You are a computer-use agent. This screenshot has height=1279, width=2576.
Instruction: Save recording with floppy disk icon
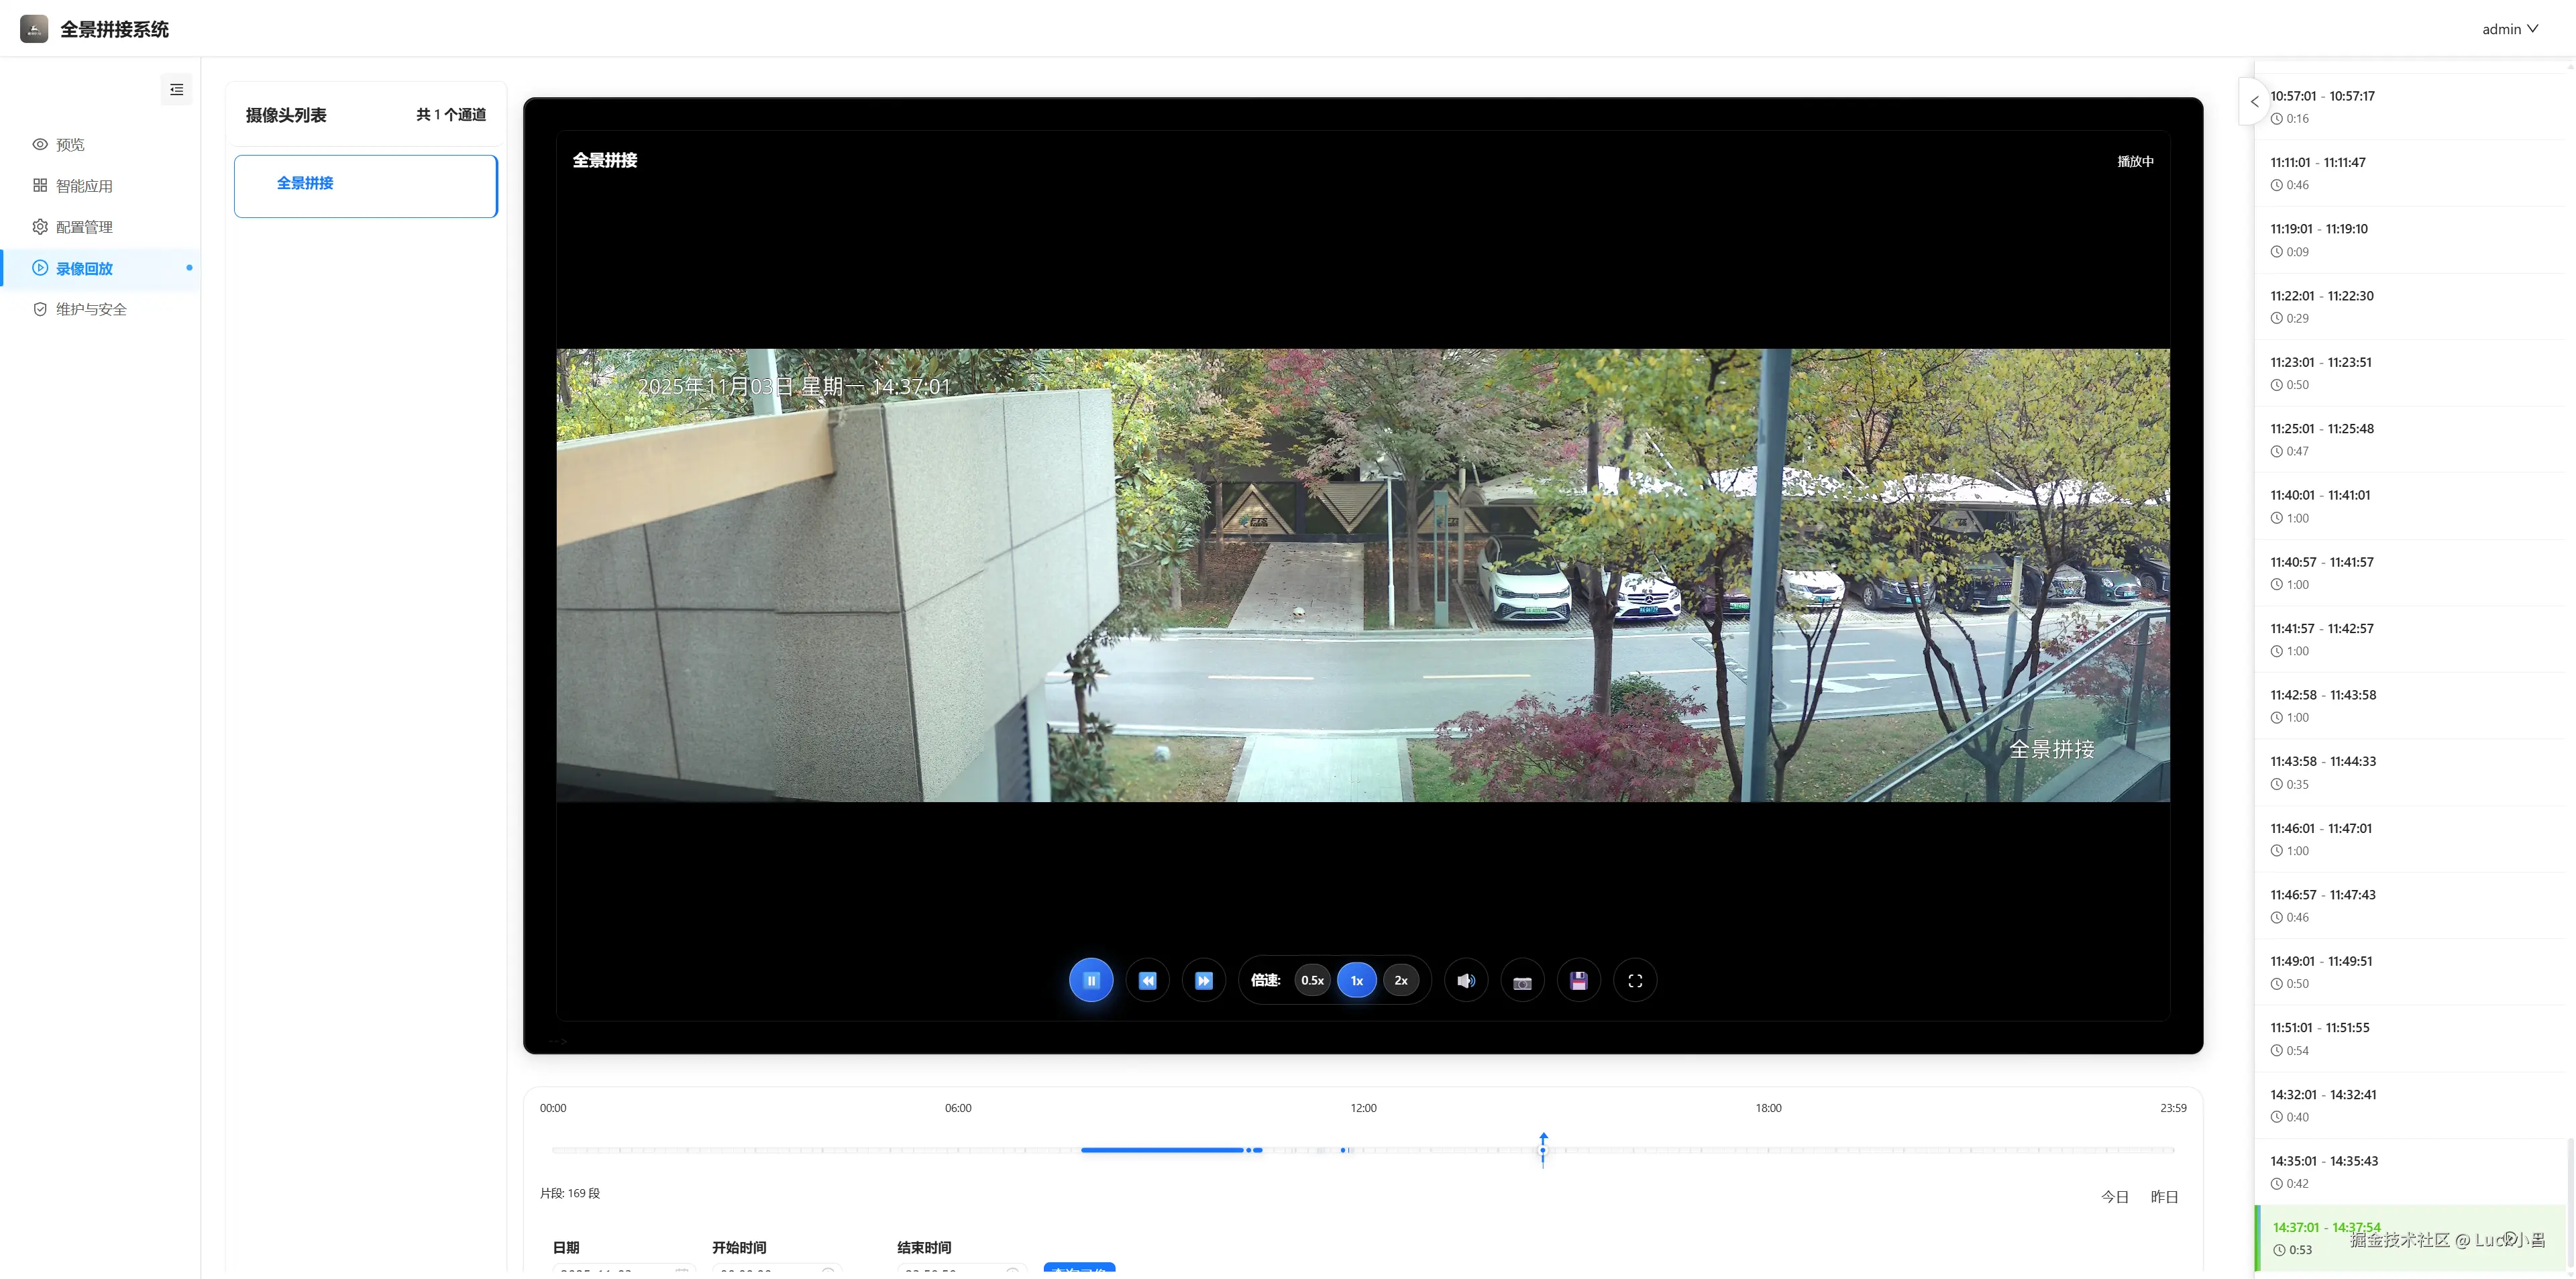(1579, 980)
